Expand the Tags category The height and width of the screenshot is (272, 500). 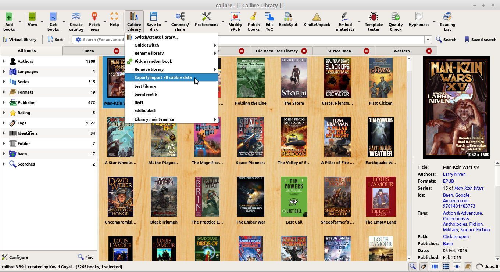[4, 123]
